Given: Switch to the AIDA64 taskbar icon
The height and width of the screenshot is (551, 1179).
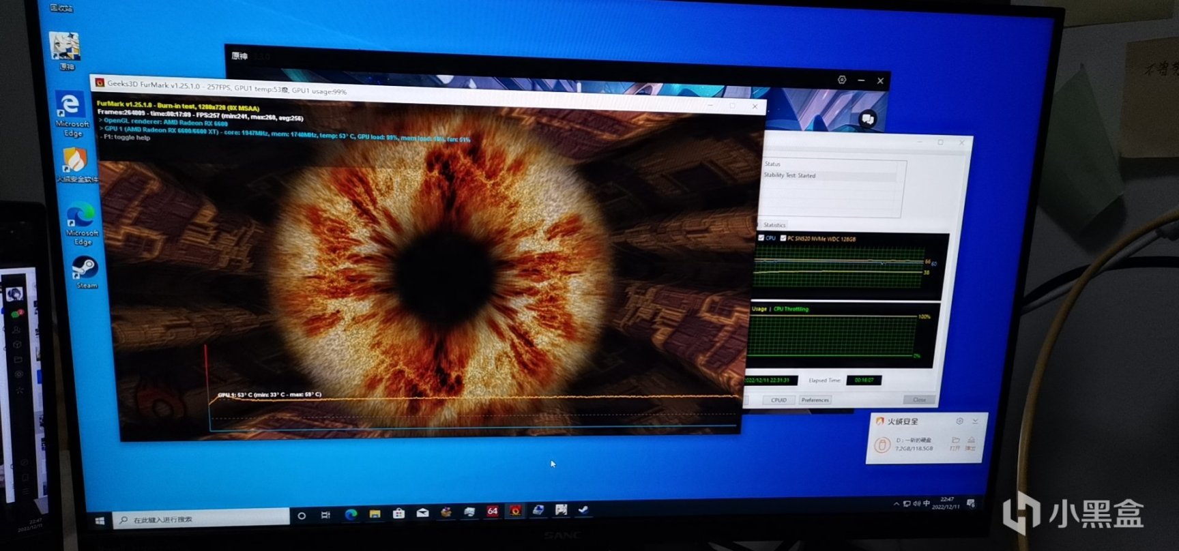Looking at the screenshot, I should 492,511.
